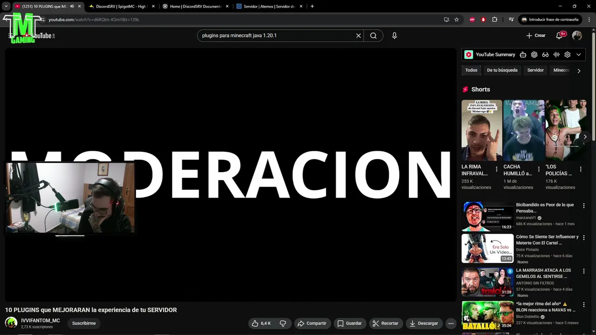Open YouTube Summary settings gear
Image resolution: width=596 pixels, height=335 pixels.
coord(567,54)
